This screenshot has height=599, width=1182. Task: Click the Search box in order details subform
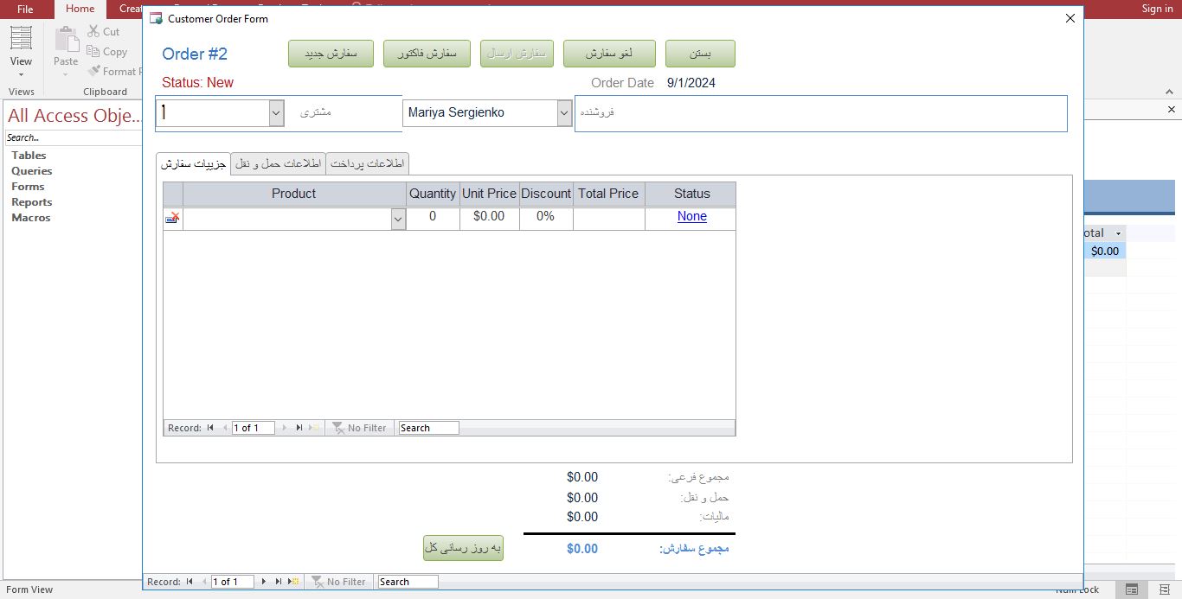point(428,428)
